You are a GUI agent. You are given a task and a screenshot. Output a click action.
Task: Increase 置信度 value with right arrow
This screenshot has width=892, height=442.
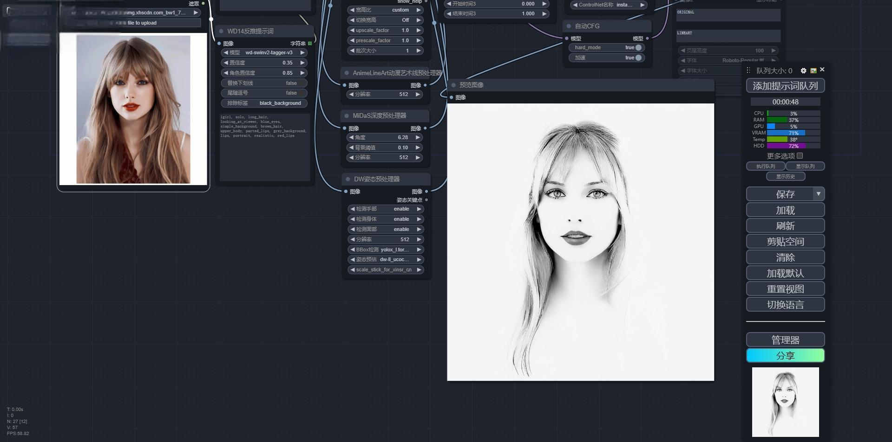302,63
